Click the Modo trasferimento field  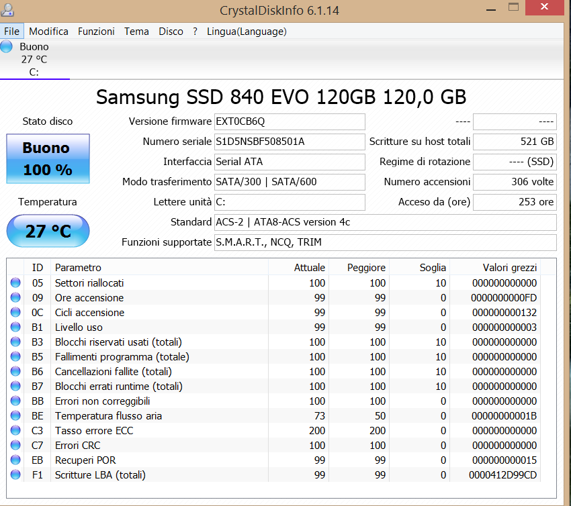pyautogui.click(x=290, y=182)
